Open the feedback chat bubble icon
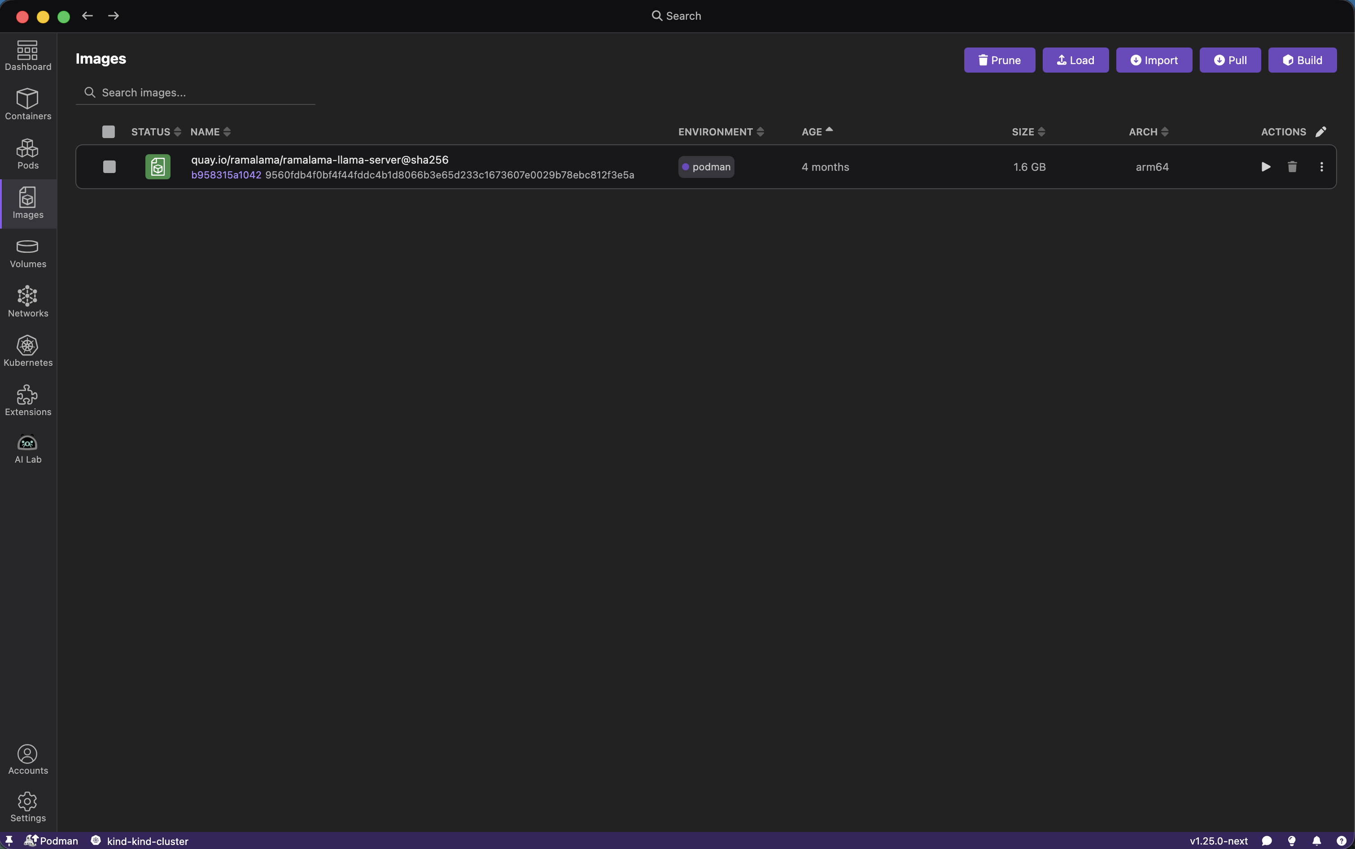This screenshot has height=849, width=1355. point(1267,840)
